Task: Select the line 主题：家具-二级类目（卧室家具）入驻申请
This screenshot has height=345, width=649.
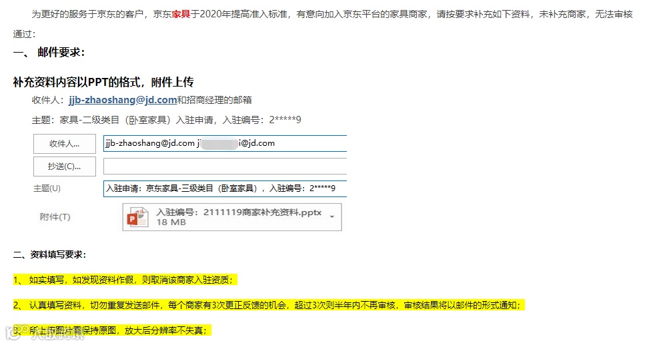Action: click(x=166, y=120)
